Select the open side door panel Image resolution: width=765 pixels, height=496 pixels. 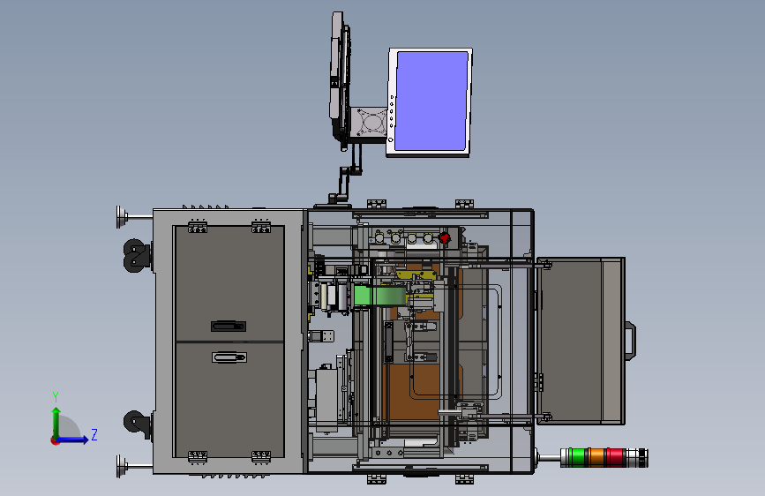point(580,341)
